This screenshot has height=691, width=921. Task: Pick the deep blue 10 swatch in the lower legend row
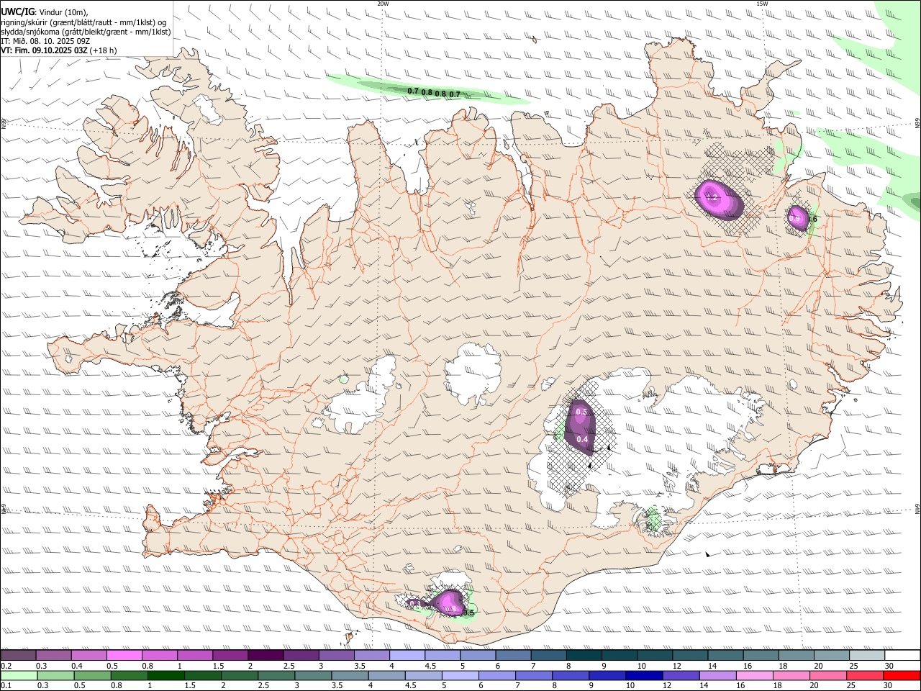[x=643, y=676]
